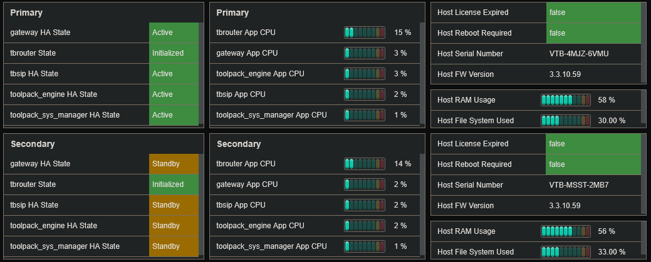
Task: Select the Secondary gateway HA State Standby cell
Action: pos(174,164)
